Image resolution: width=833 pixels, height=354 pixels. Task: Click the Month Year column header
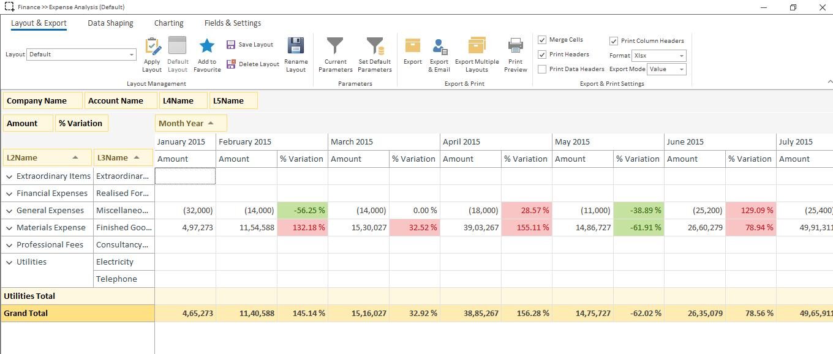point(184,122)
